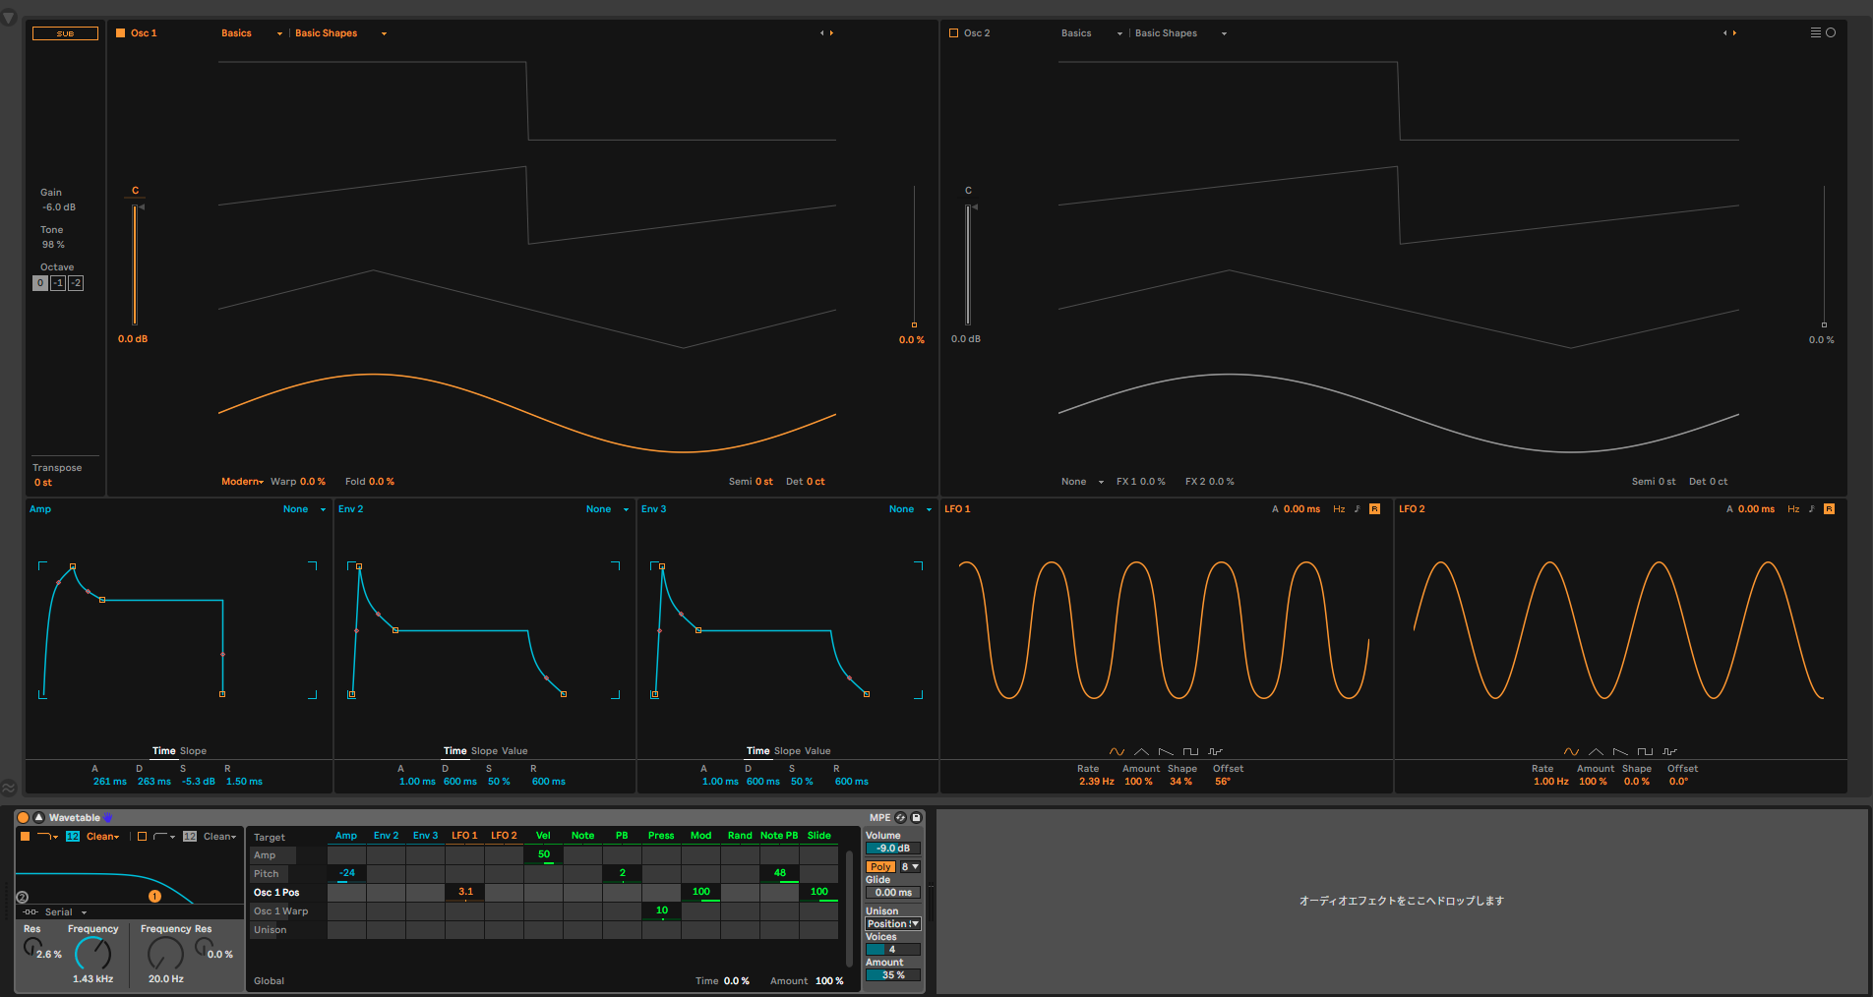Click the Osc 1 gain slider

[x=135, y=265]
